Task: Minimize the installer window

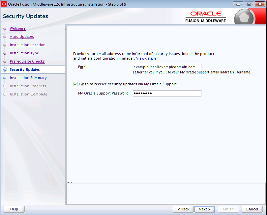Action: 238,4
